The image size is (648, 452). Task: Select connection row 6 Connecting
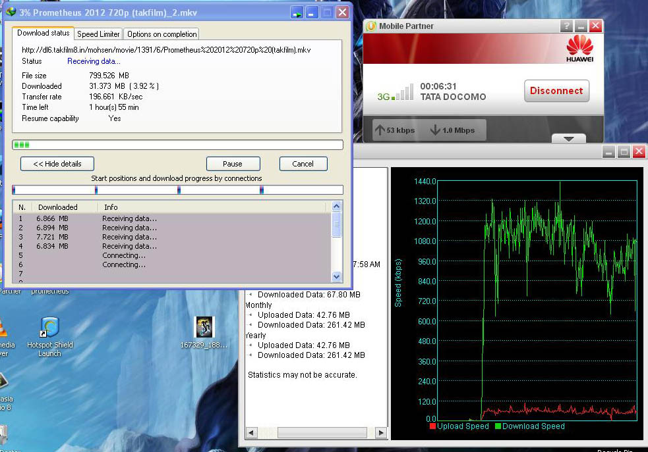point(172,264)
